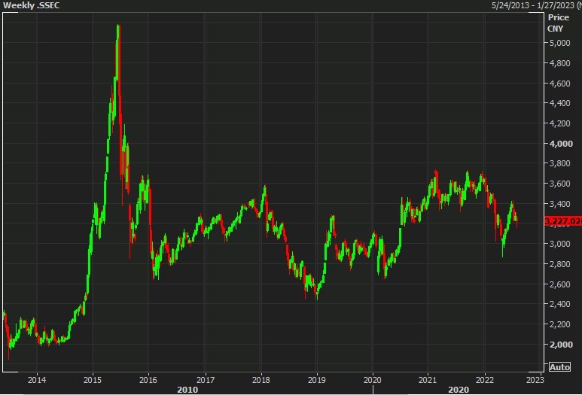Click the 2,400 price axis label

(559, 304)
